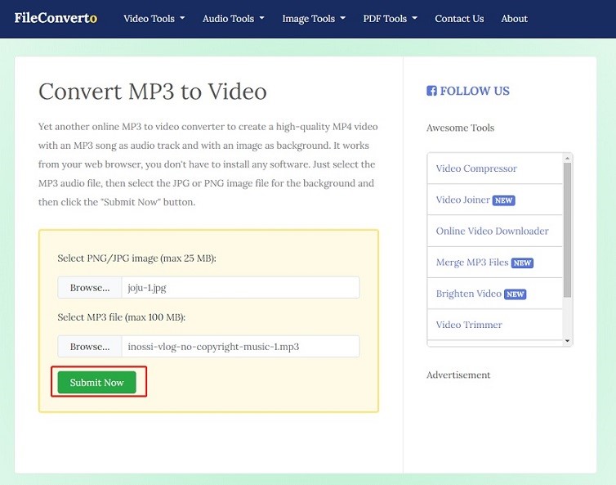Click the NEW badge beside Brighten Video
Screen dimensions: 616x485
(x=515, y=294)
